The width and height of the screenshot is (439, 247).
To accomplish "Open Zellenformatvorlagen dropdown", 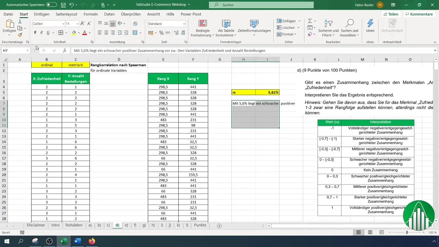I will click(254, 27).
